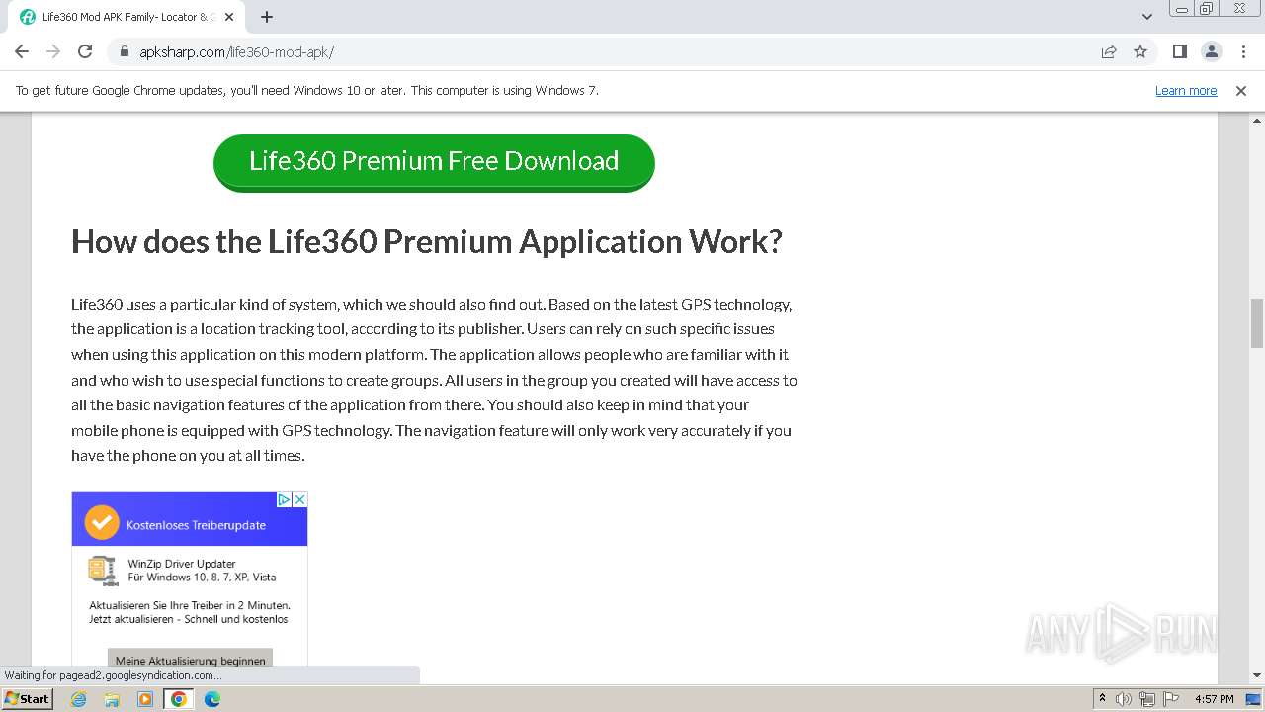Open tab search dropdown
1265x712 pixels.
click(x=1147, y=17)
